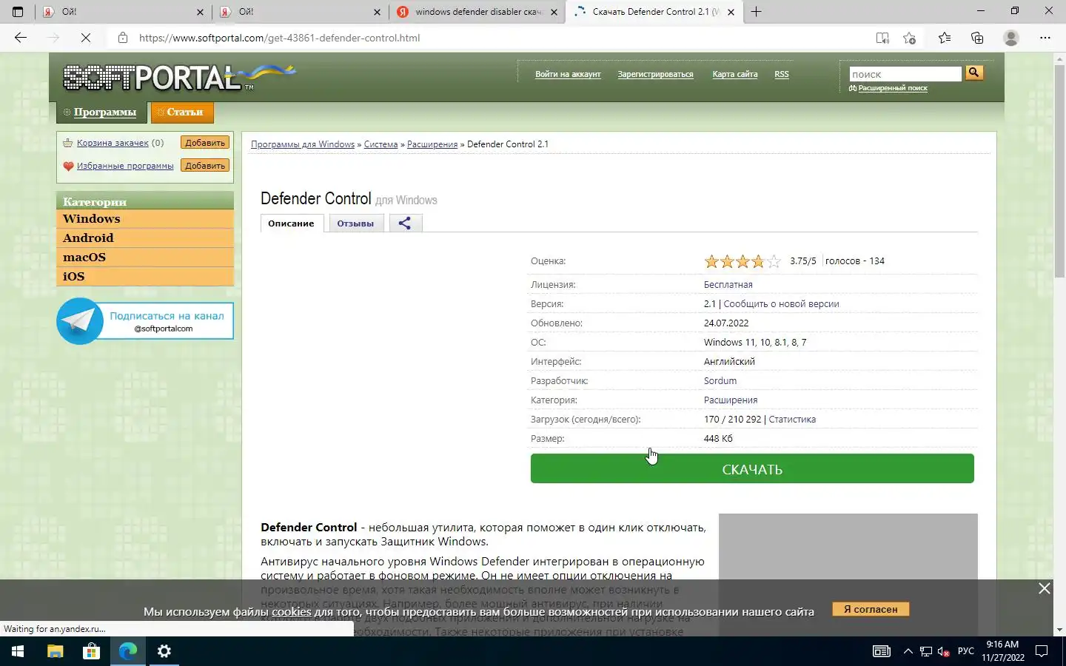Open File Explorer from taskbar
Viewport: 1066px width, 666px height.
coord(56,651)
